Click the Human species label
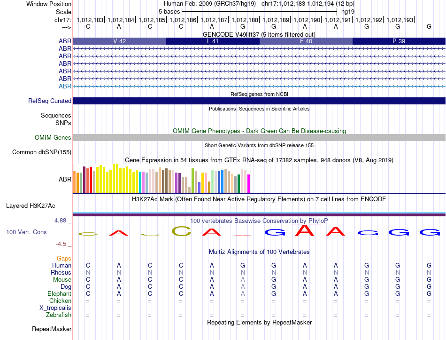 (62, 265)
